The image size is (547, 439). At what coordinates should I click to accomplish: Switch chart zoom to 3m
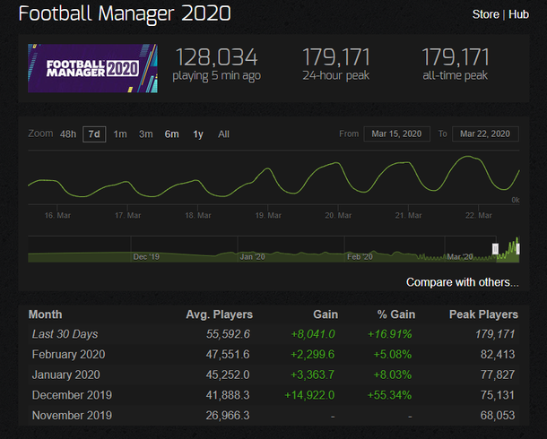pyautogui.click(x=146, y=134)
